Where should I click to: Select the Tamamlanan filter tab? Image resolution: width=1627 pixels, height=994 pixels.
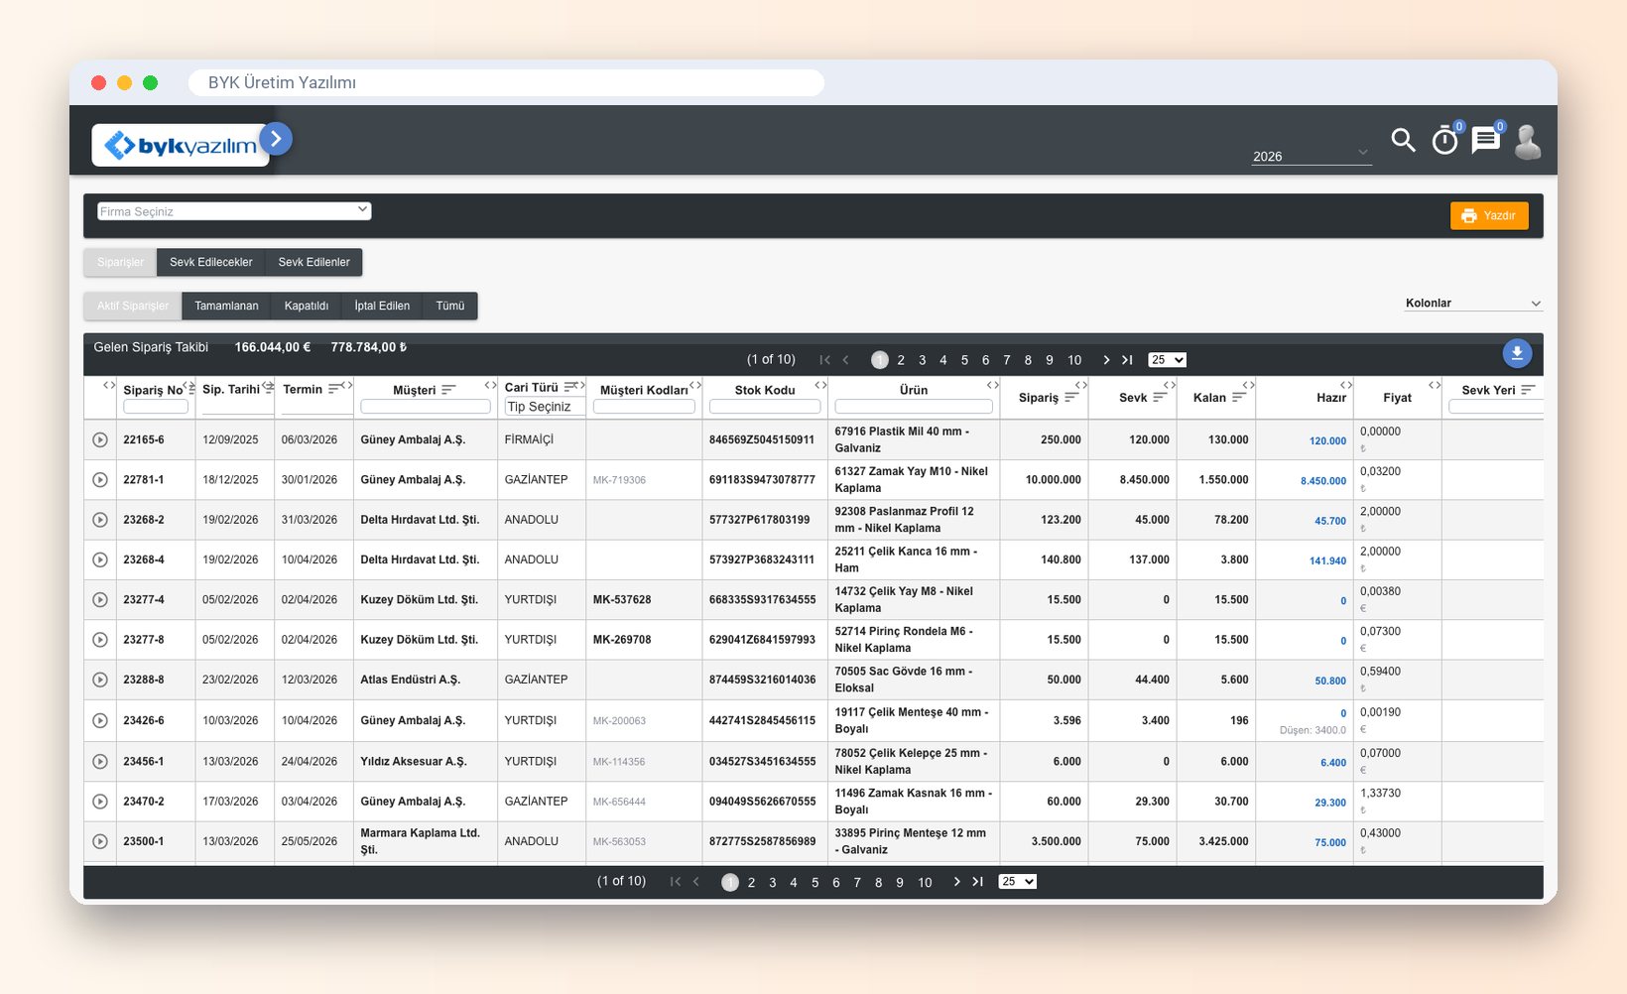226,306
